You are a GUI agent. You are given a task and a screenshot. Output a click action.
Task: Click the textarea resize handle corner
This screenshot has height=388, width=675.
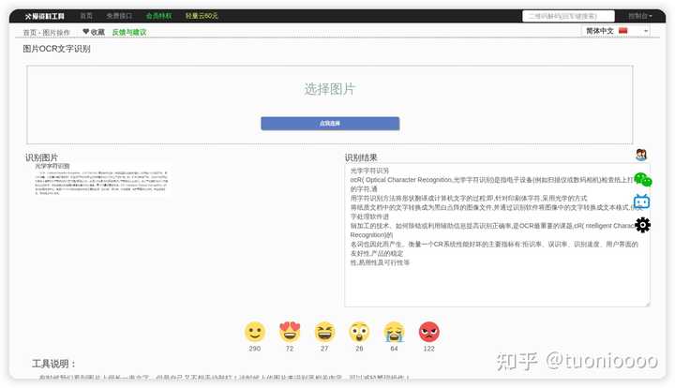coord(648,304)
